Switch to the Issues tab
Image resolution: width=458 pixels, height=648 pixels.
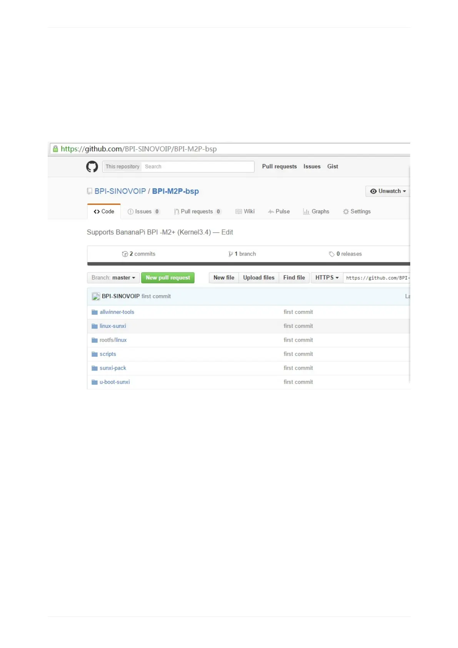point(144,212)
